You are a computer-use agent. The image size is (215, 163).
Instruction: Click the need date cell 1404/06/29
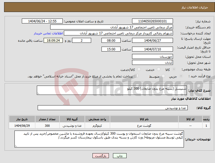tap(22, 126)
